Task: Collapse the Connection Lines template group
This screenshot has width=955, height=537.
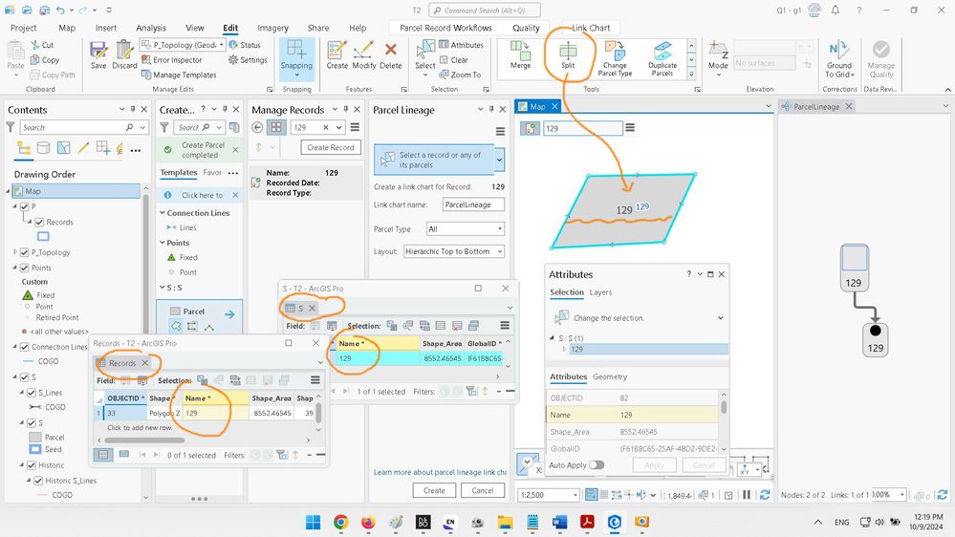Action: [163, 213]
